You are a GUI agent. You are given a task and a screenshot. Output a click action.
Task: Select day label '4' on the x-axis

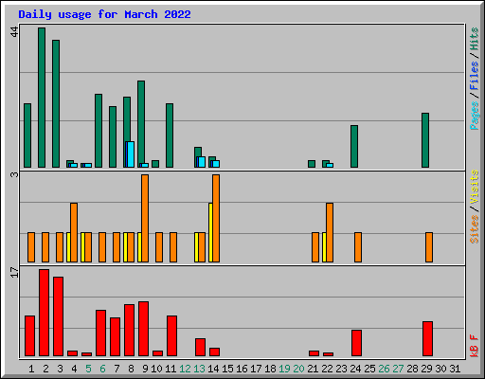click(74, 369)
